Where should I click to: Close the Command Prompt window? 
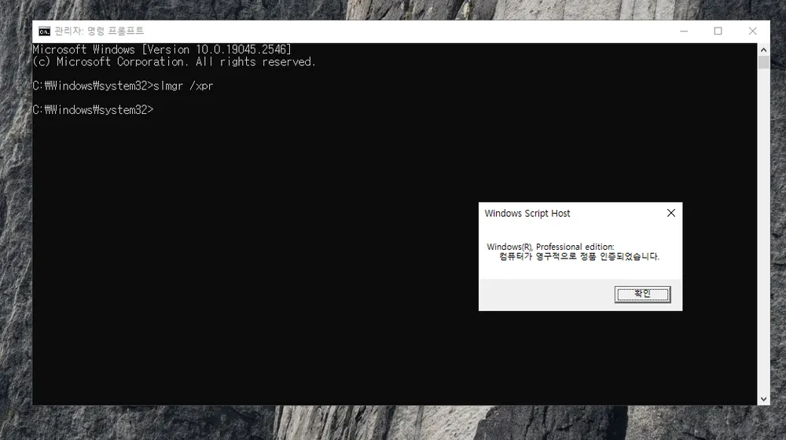click(752, 31)
